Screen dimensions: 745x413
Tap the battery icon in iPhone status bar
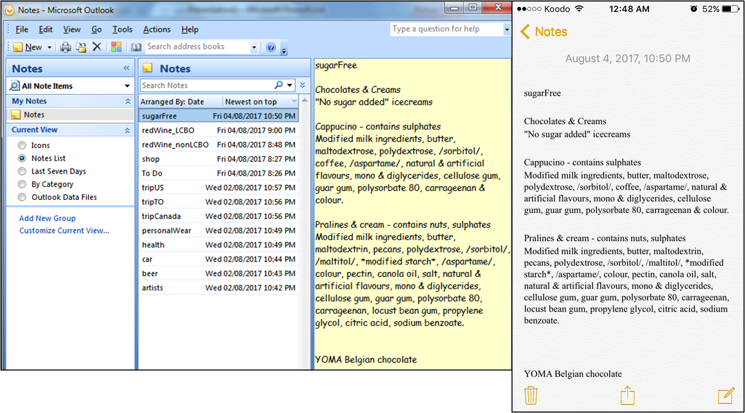[731, 9]
